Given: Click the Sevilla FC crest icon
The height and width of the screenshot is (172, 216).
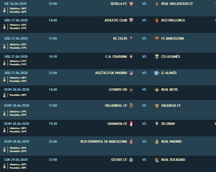Looking at the screenshot, I should [x=131, y=4].
